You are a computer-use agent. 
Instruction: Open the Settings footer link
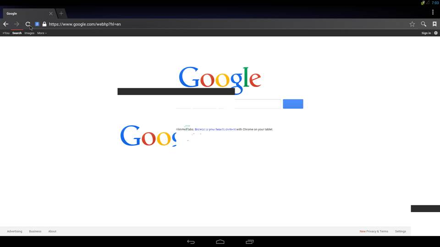pyautogui.click(x=401, y=231)
